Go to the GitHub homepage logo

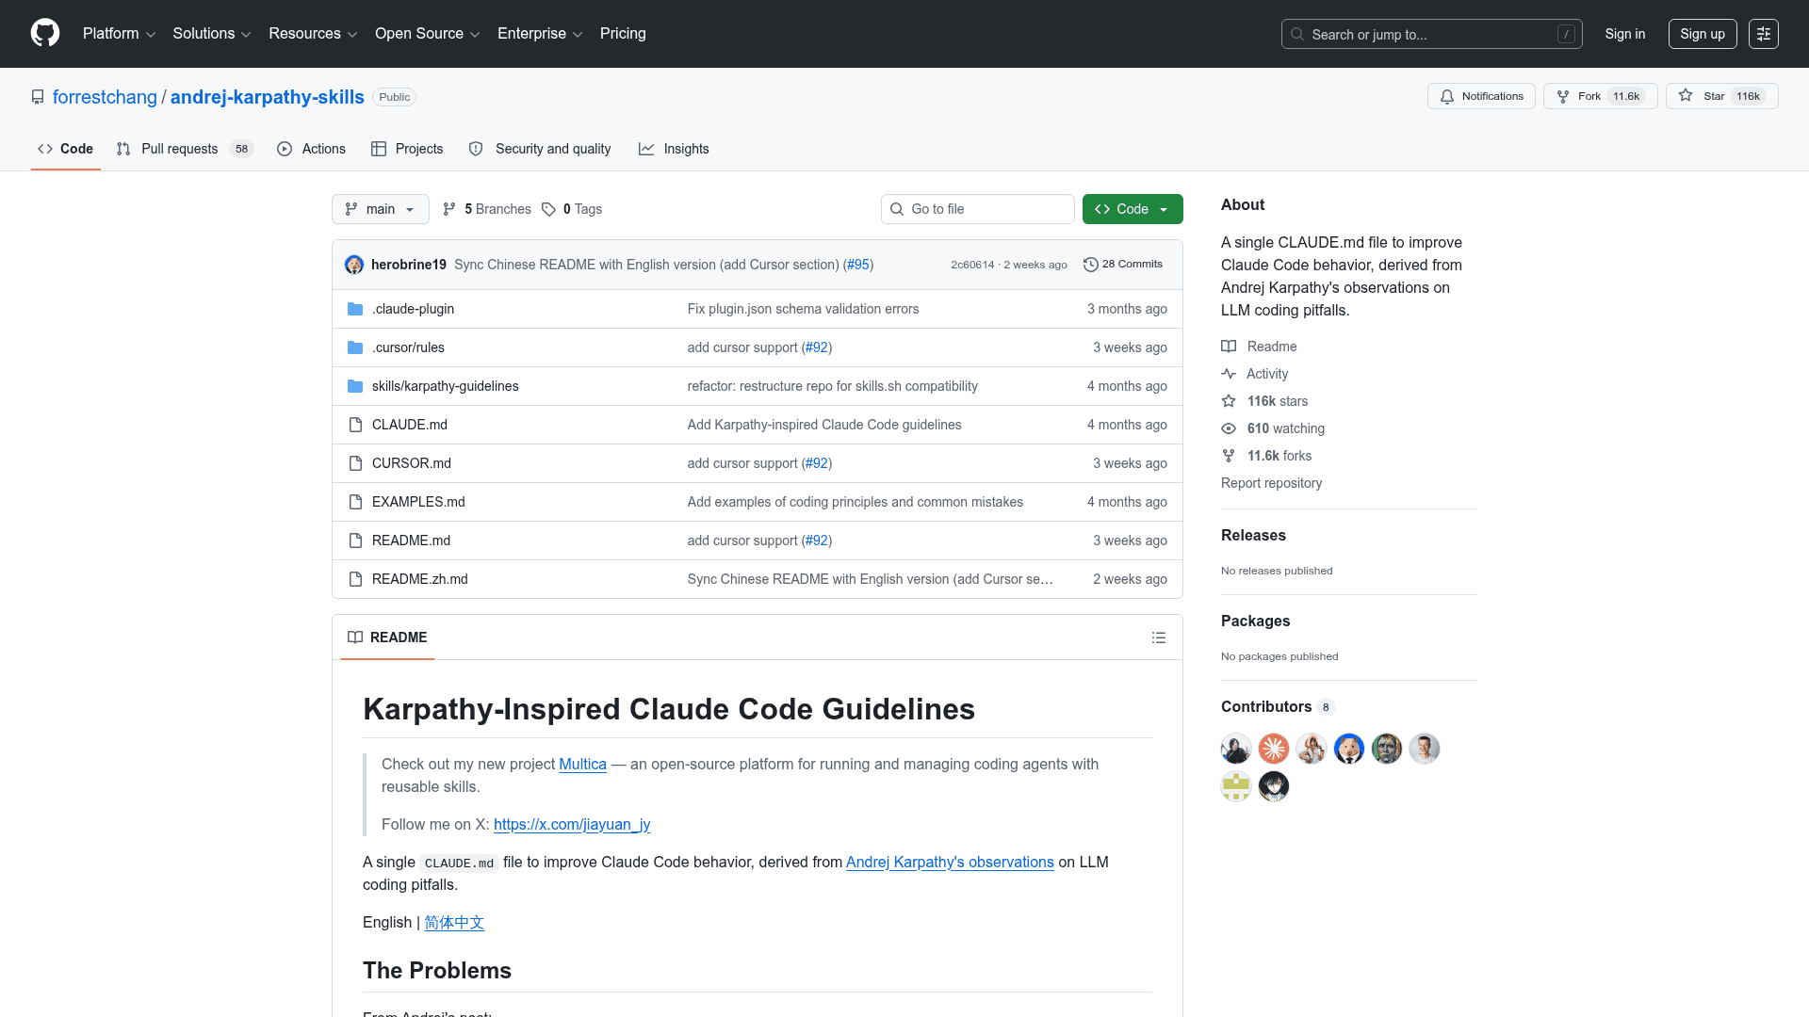[x=45, y=33]
